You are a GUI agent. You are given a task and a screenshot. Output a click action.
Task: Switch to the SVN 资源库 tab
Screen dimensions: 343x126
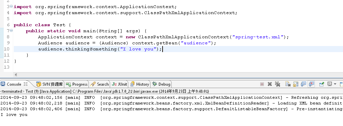coord(50,84)
